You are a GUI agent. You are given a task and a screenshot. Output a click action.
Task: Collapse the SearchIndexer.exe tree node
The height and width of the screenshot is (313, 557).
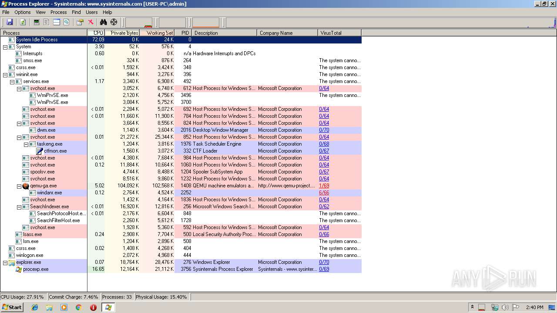point(19,206)
